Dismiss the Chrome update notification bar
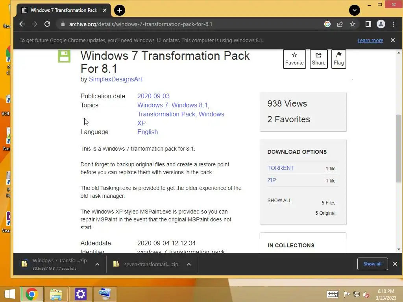 click(392, 40)
